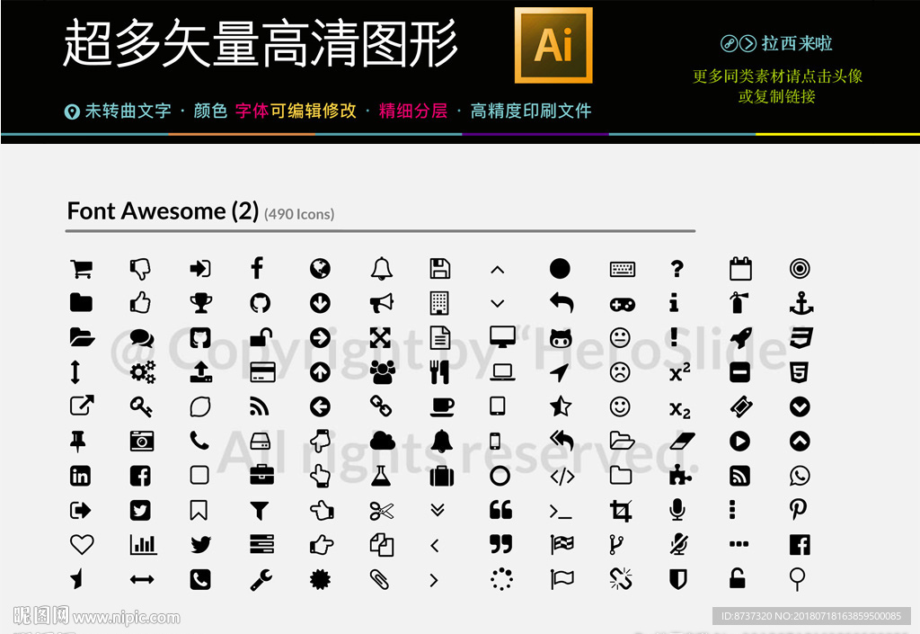Select the solid cloud icon
This screenshot has height=634, width=920.
click(383, 441)
